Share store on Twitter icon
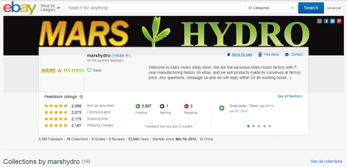The image size is (347, 167). point(332,21)
